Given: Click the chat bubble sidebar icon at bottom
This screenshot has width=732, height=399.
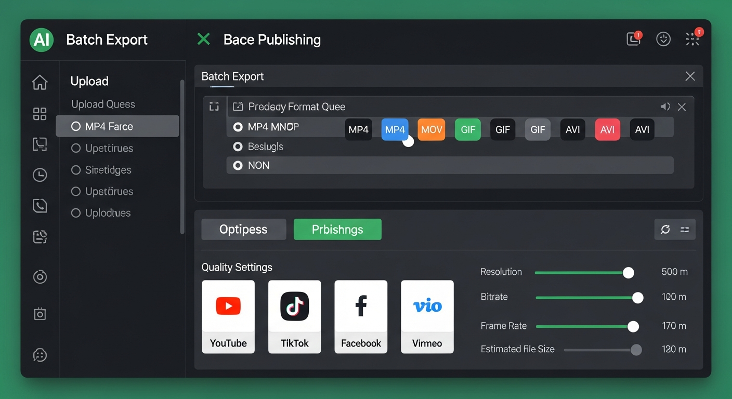Looking at the screenshot, I should pos(40,355).
